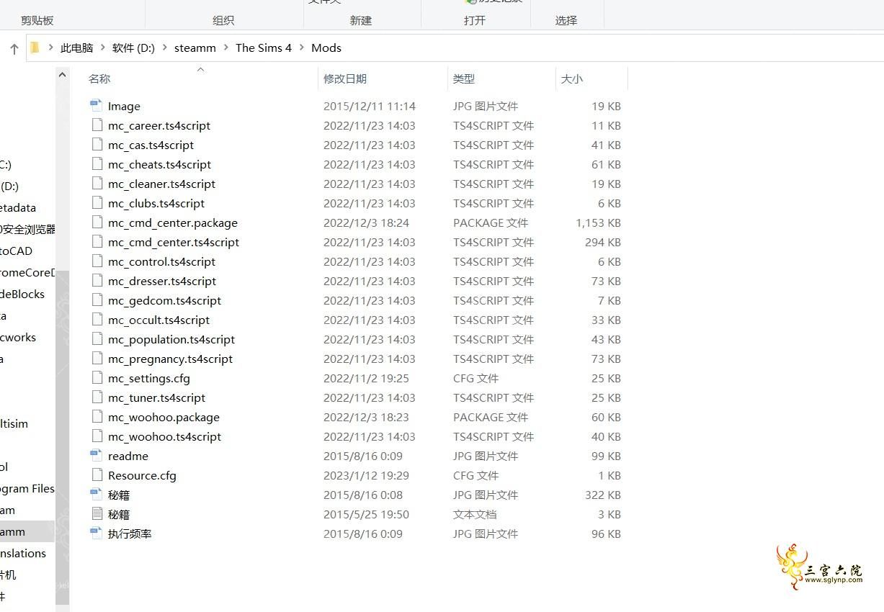Click the JPG icon beside the Image file
884x612 pixels.
(97, 106)
